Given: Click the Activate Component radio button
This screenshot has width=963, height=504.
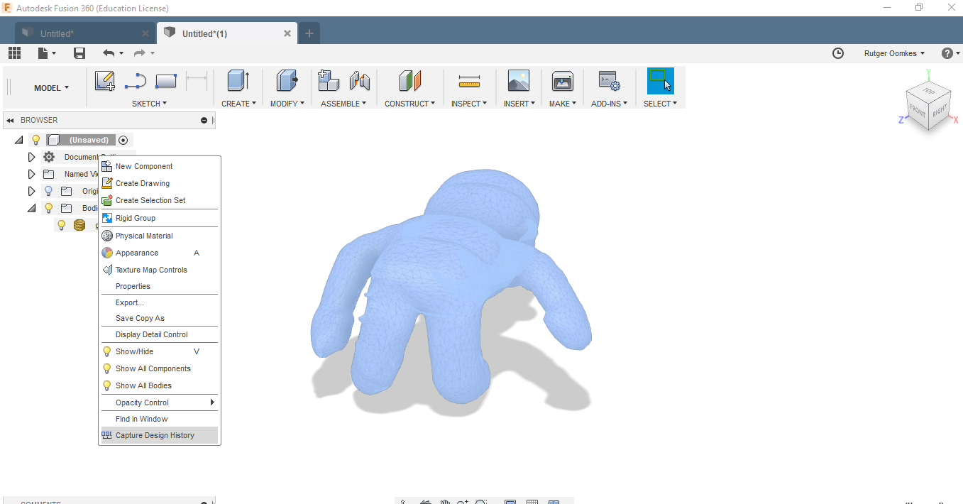Looking at the screenshot, I should pos(123,140).
